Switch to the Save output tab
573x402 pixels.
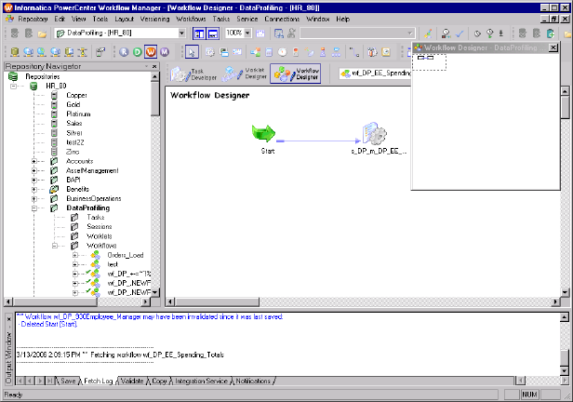point(68,381)
